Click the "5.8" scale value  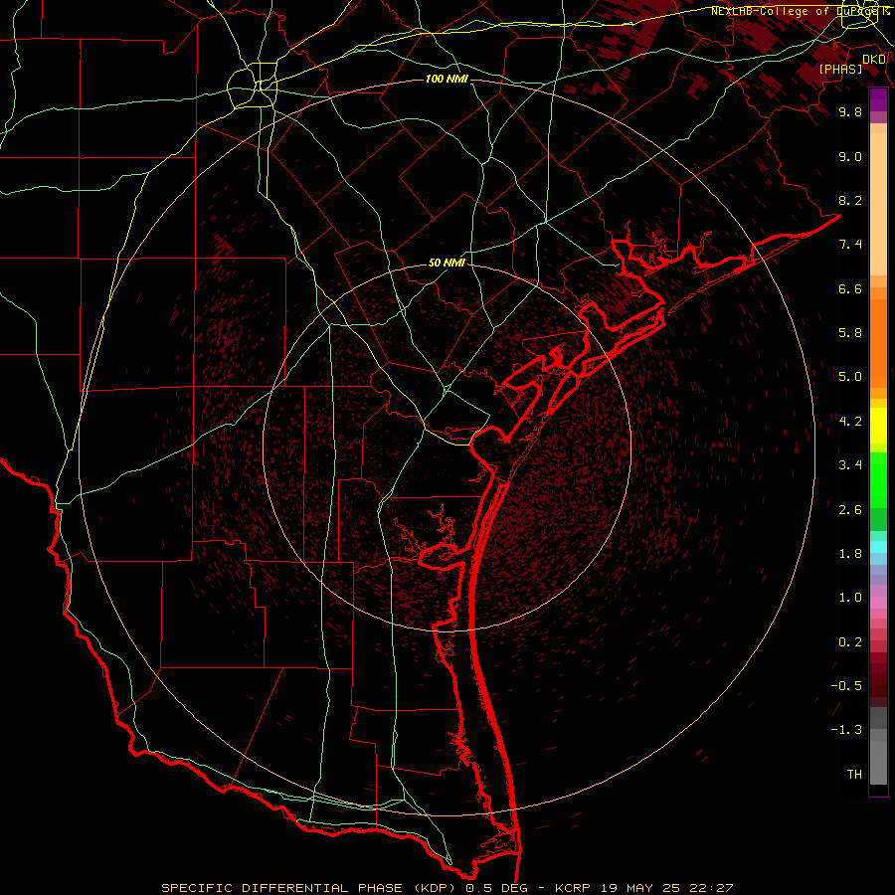pyautogui.click(x=850, y=333)
